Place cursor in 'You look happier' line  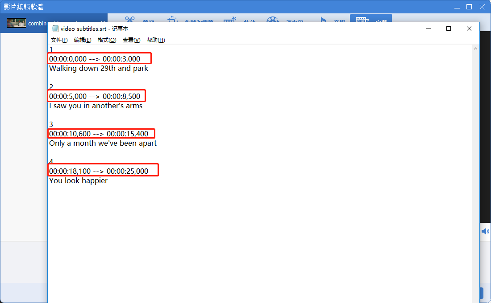78,181
